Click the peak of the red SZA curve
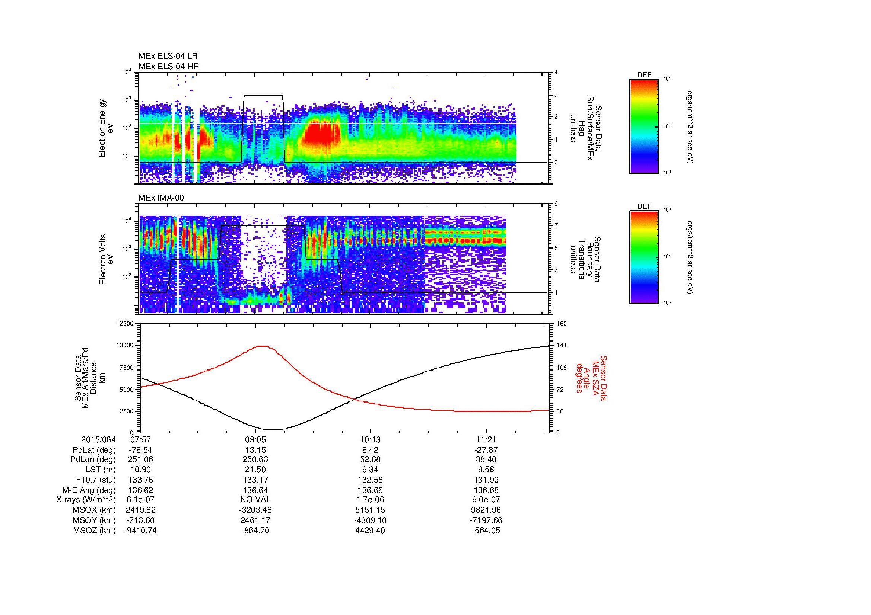Viewport: 871px width, 615px height. 263,346
